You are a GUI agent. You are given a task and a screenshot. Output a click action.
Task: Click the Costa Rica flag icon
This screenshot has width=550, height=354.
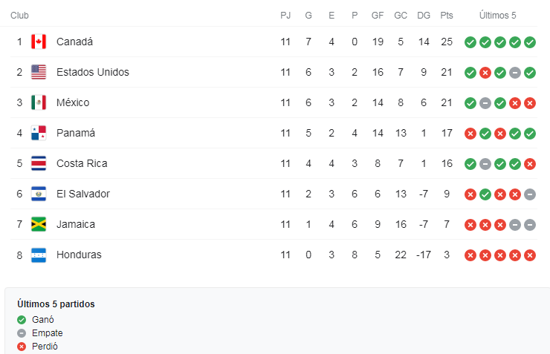click(39, 163)
